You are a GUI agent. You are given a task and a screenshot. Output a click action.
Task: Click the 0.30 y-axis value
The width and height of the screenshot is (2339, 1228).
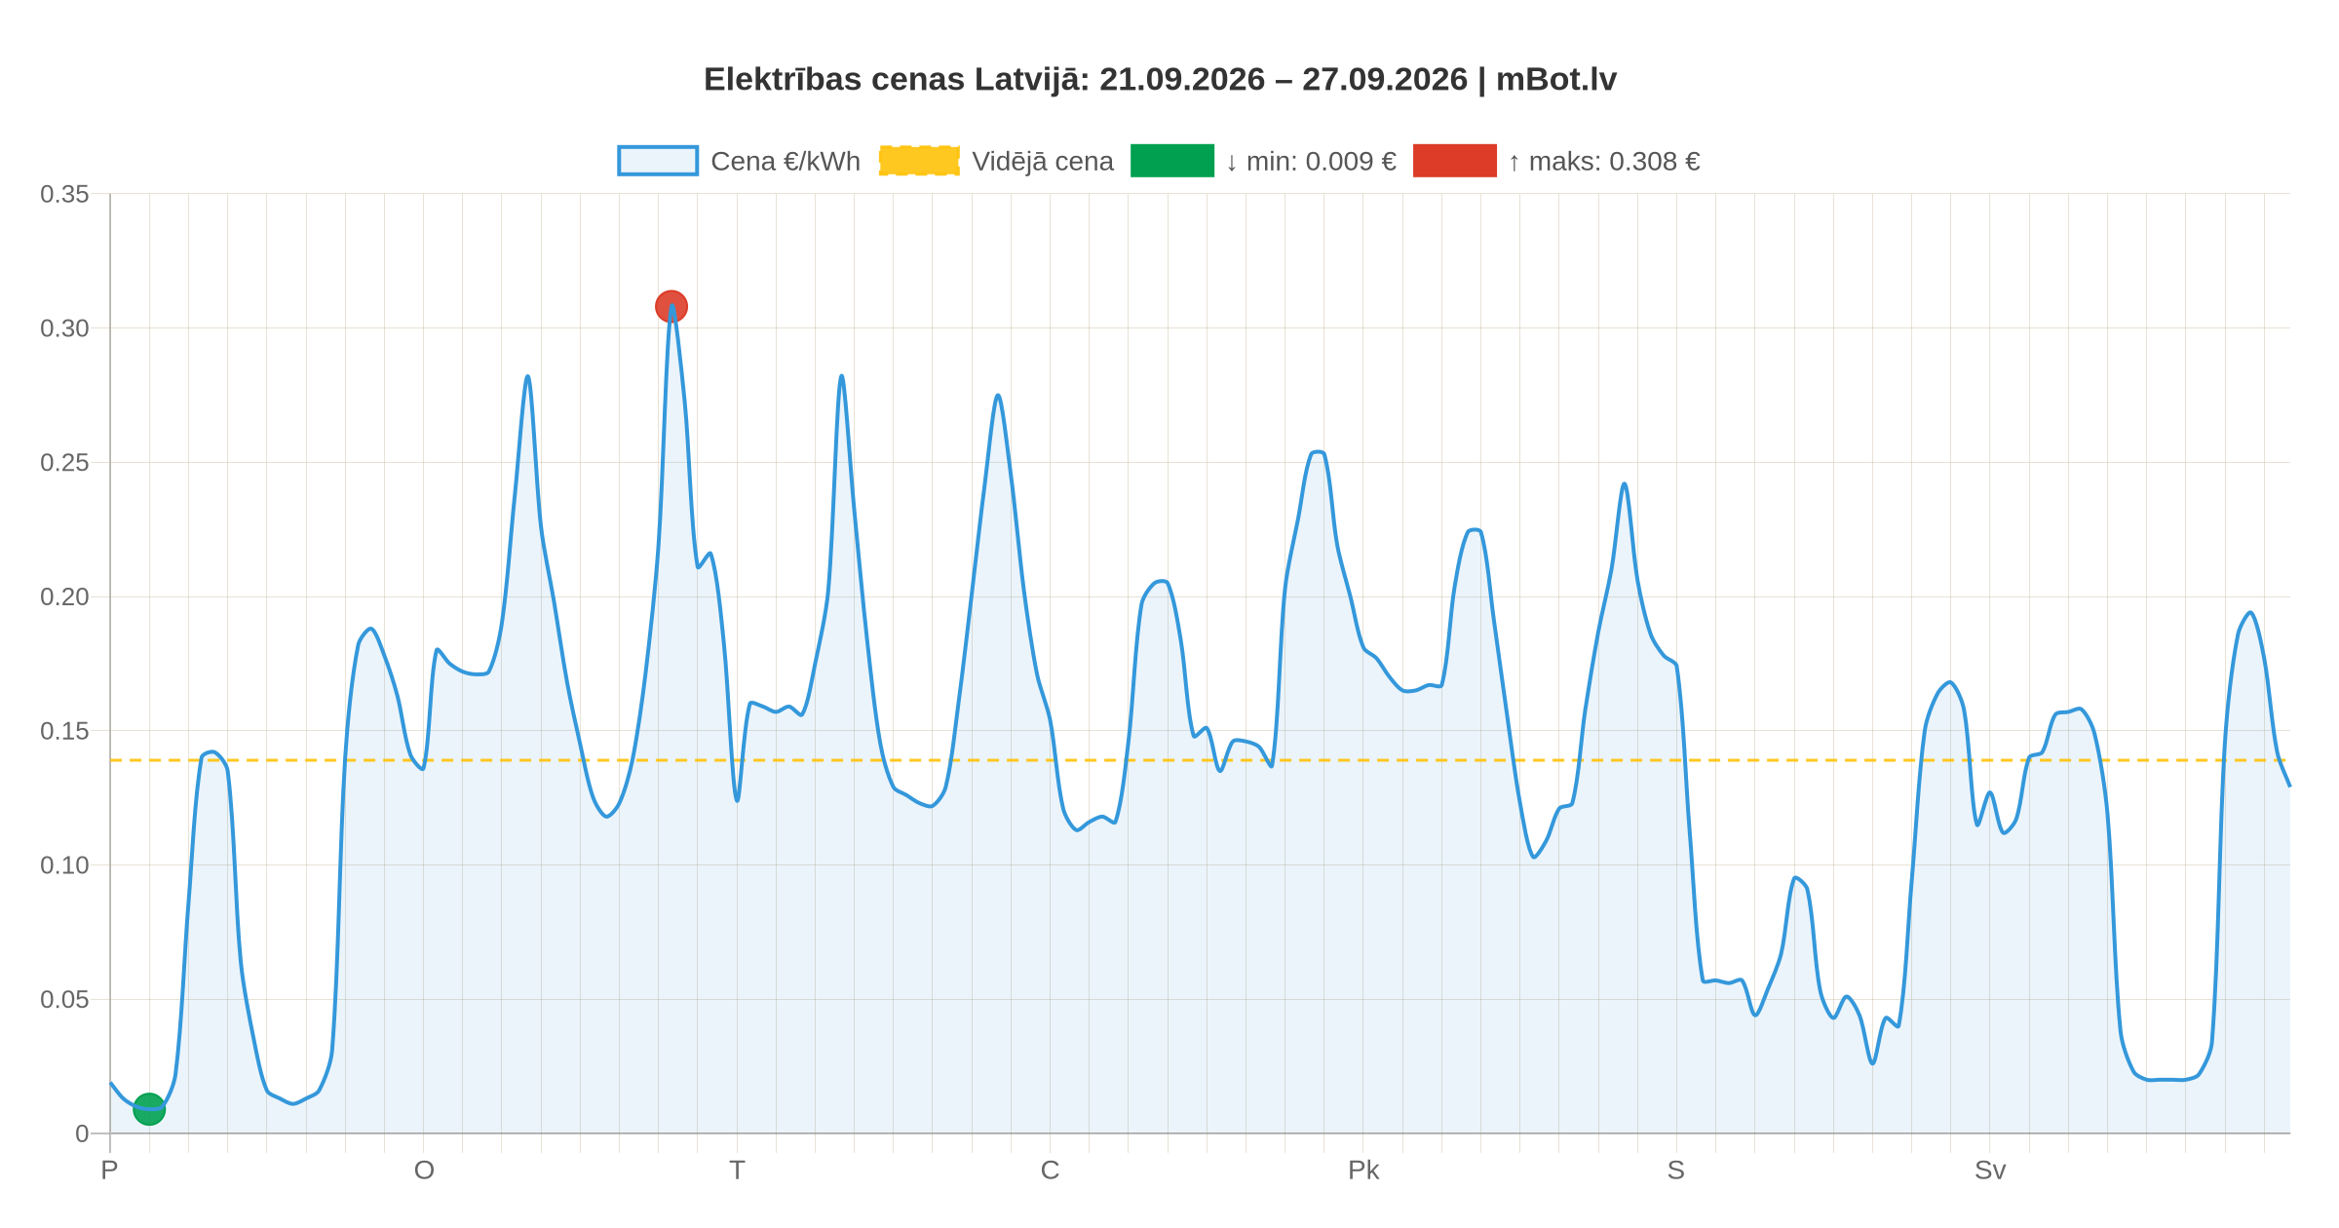[64, 328]
